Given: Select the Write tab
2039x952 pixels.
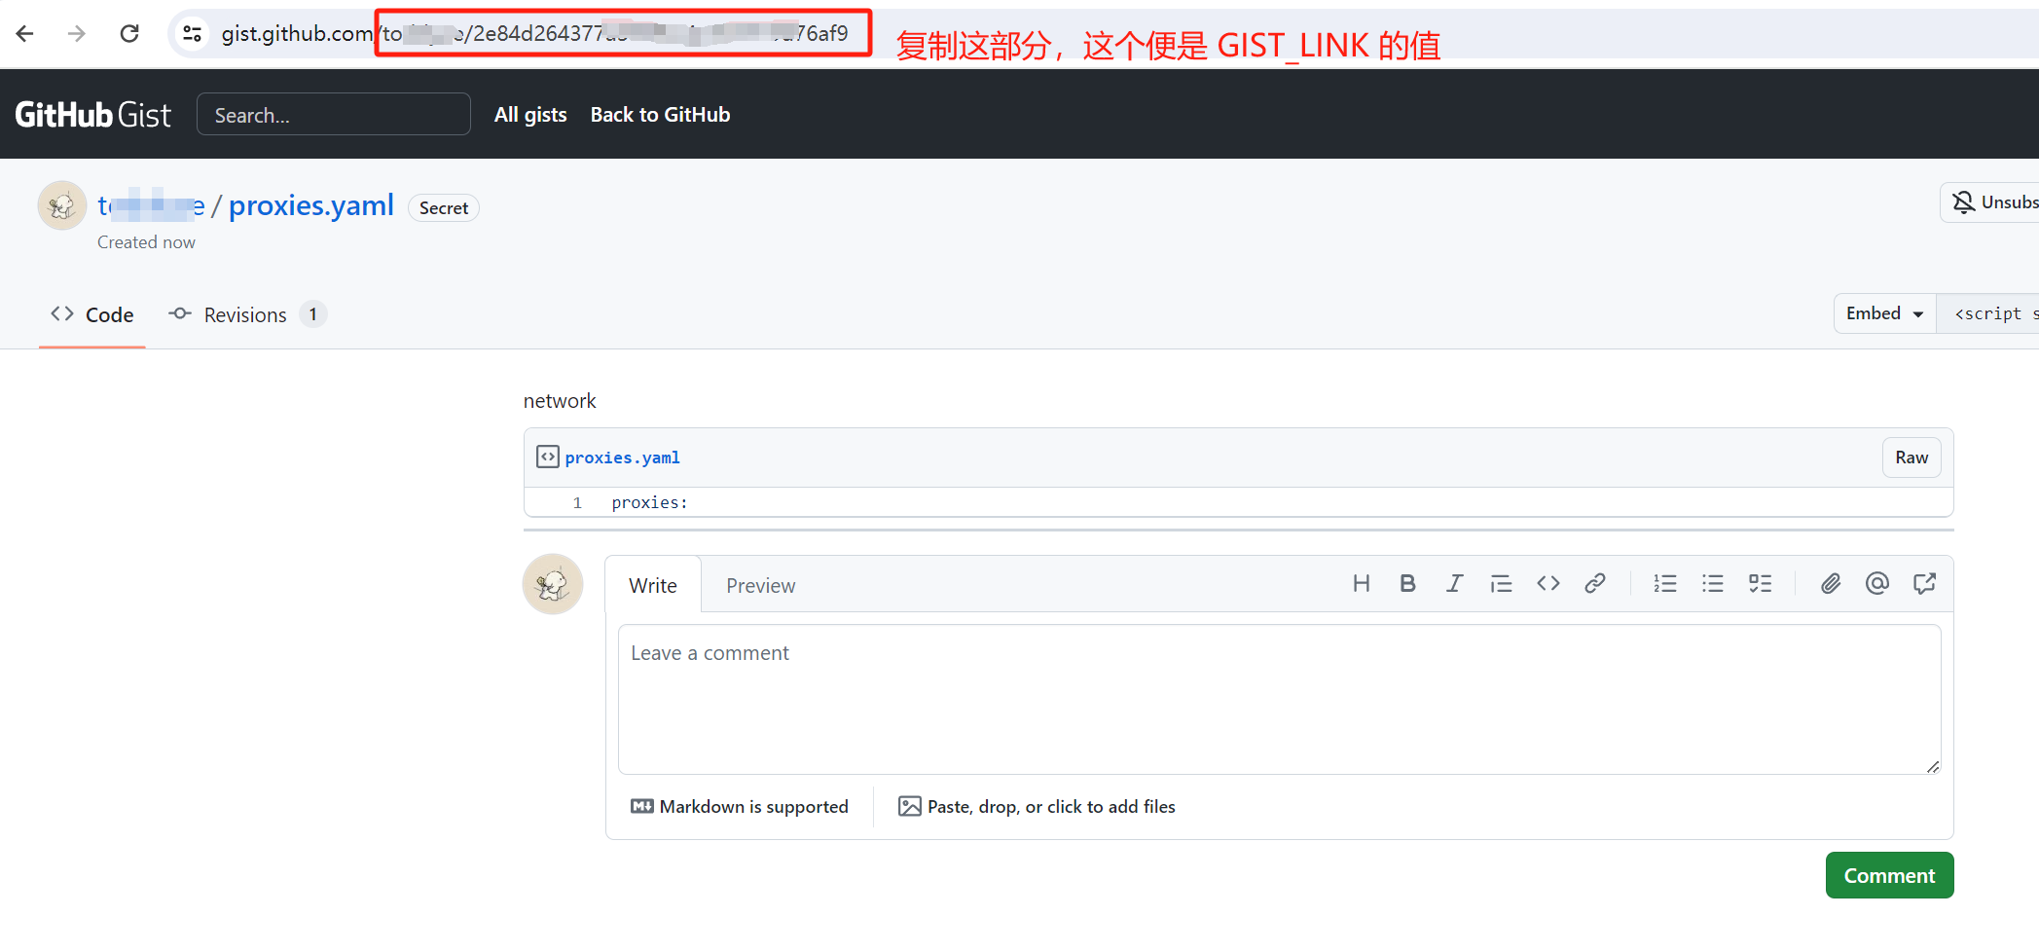Looking at the screenshot, I should point(653,585).
